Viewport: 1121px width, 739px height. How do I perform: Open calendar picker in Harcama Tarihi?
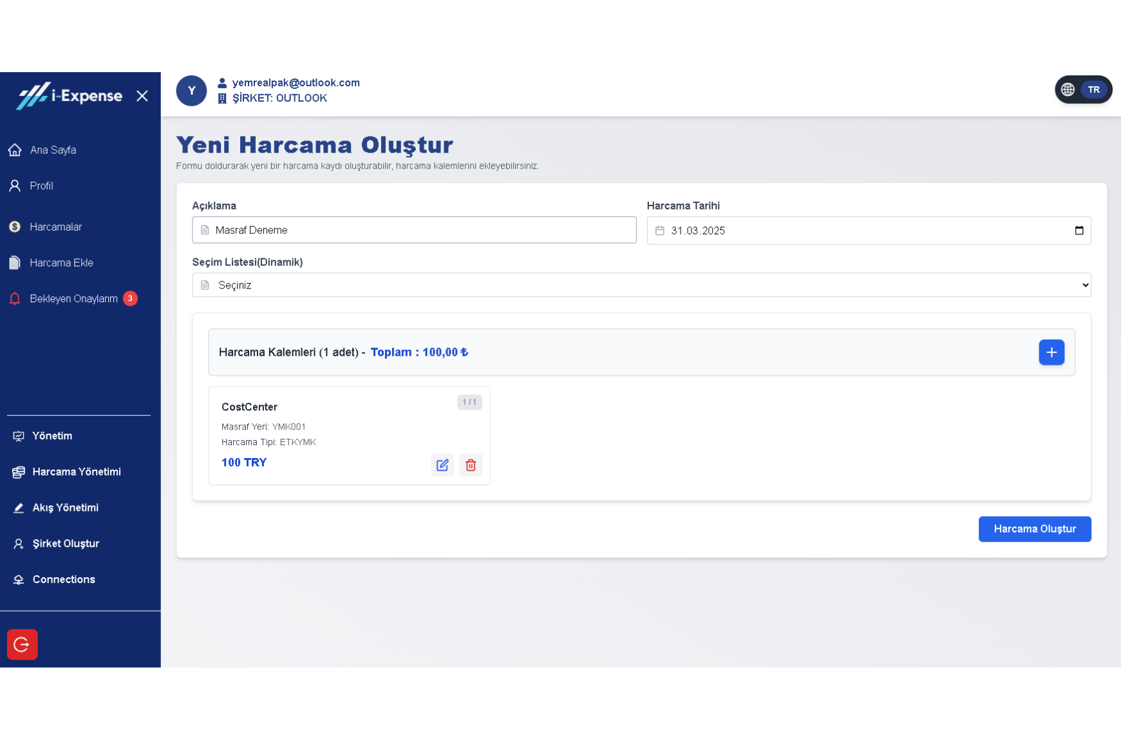pyautogui.click(x=1079, y=231)
